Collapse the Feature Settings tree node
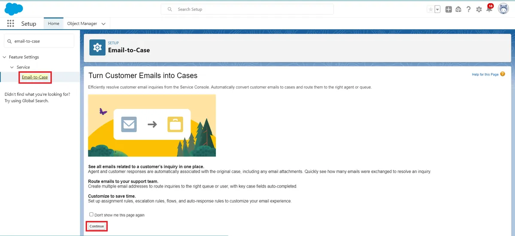Screen dimensions: 515x236 4,57
